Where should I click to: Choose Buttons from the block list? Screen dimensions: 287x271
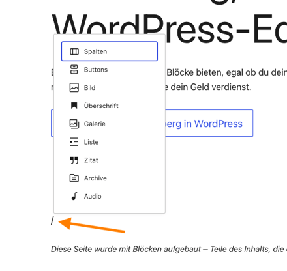click(110, 70)
